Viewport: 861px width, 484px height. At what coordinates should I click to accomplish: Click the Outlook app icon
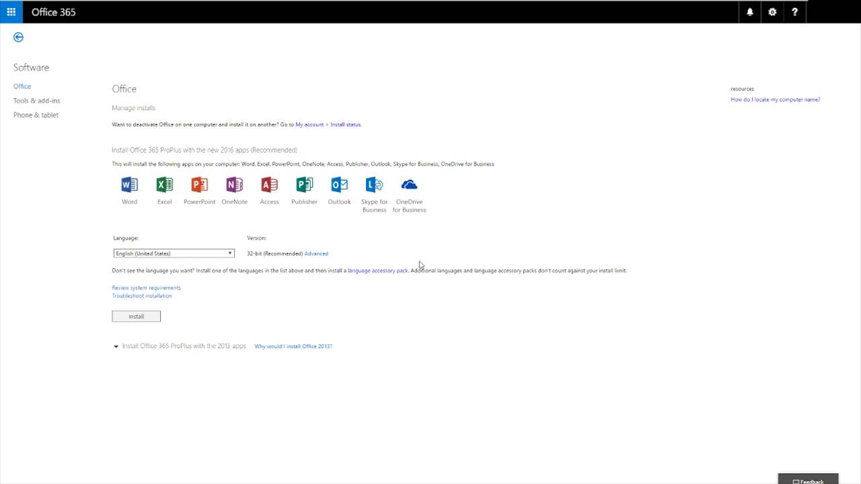click(x=339, y=184)
